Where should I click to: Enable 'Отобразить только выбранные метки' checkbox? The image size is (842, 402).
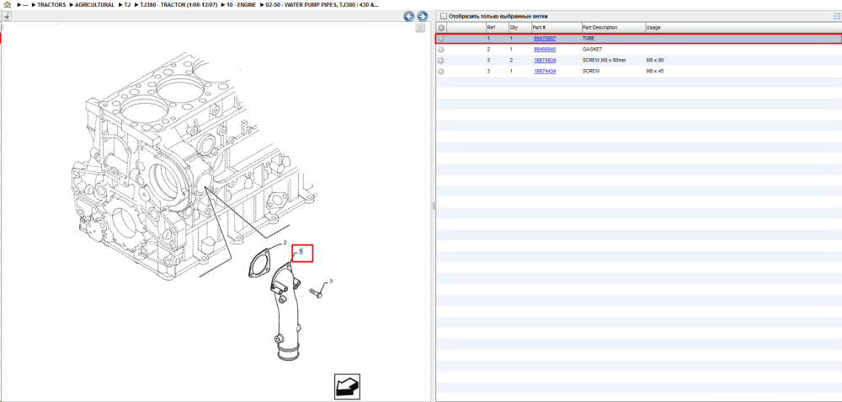pyautogui.click(x=444, y=16)
